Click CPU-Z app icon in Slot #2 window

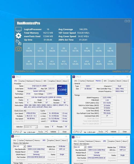tap(13, 136)
